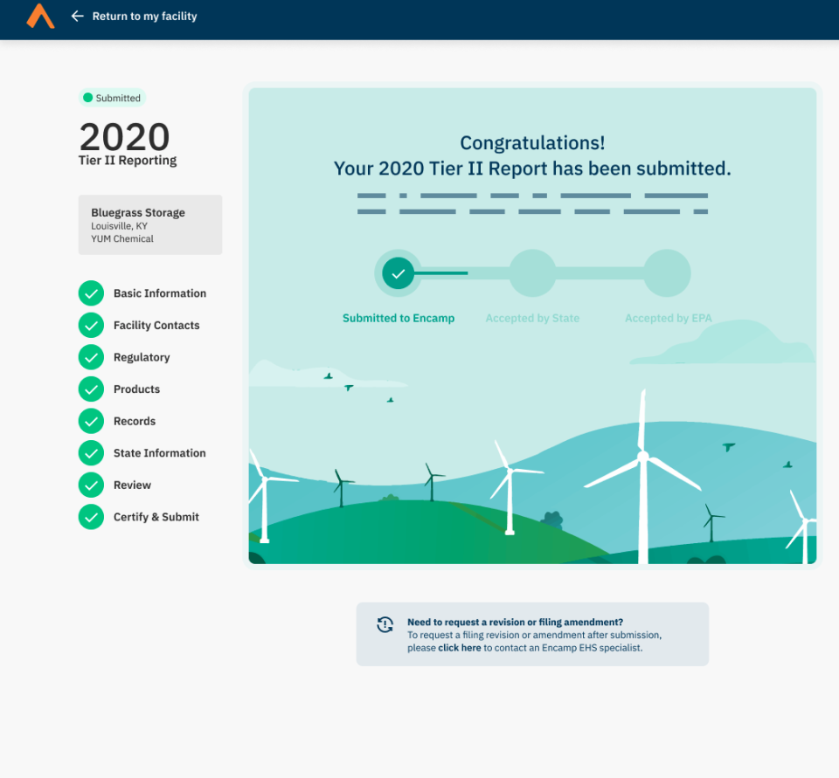Click the checkmark icon beside Basic Information

coord(92,293)
